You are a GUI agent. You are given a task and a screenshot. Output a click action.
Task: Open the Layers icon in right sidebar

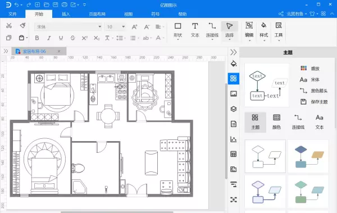[234, 109]
